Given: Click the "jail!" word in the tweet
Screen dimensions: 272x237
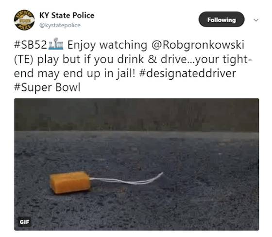Looking at the screenshot, I should pos(125,74).
